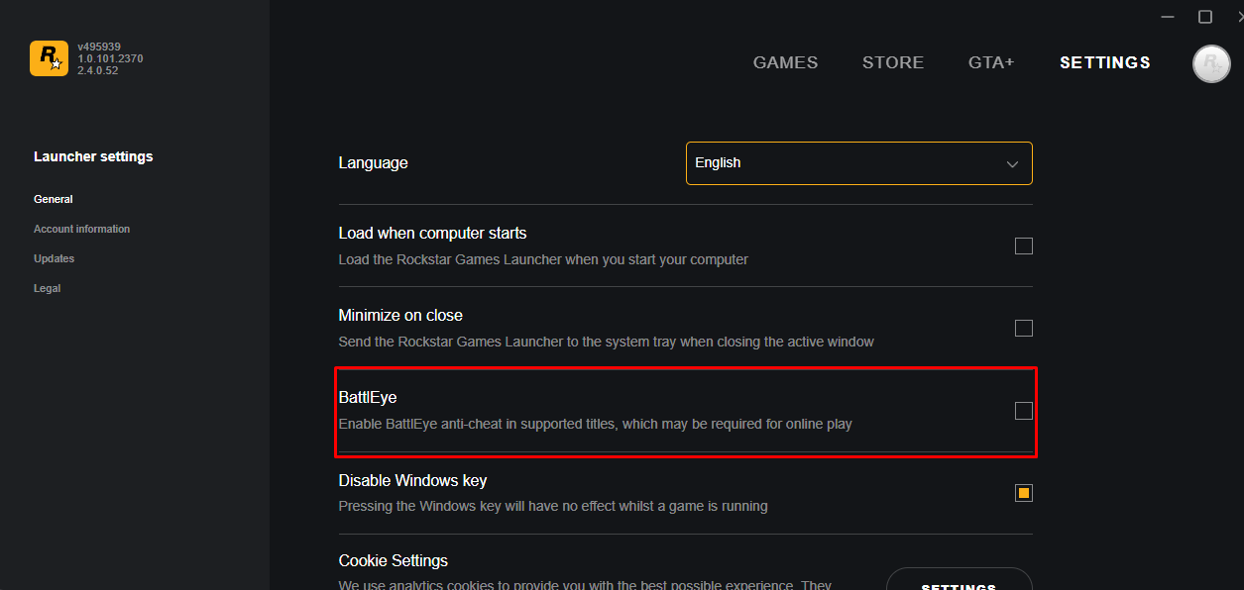Click the Cookie Settings button
Viewport: 1244px width, 590px height.
(x=959, y=582)
